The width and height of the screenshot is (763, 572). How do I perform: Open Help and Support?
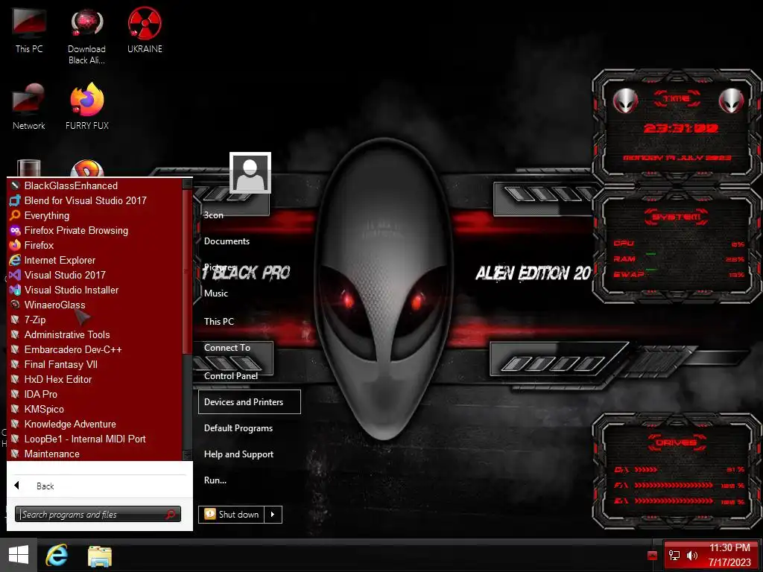239,454
